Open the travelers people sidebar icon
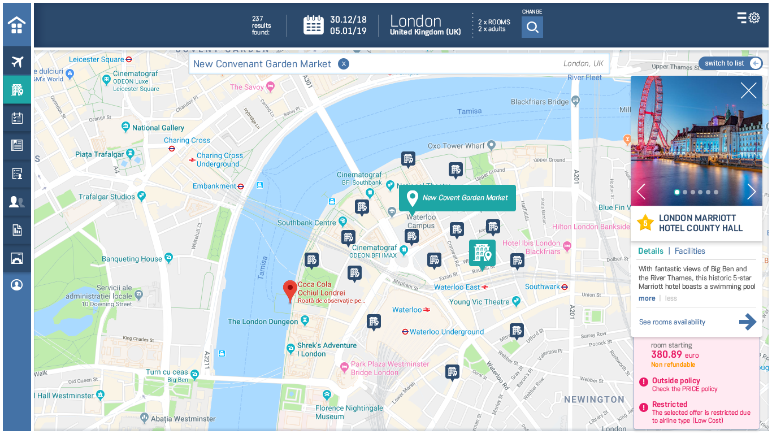The width and height of the screenshot is (772, 434). (17, 202)
